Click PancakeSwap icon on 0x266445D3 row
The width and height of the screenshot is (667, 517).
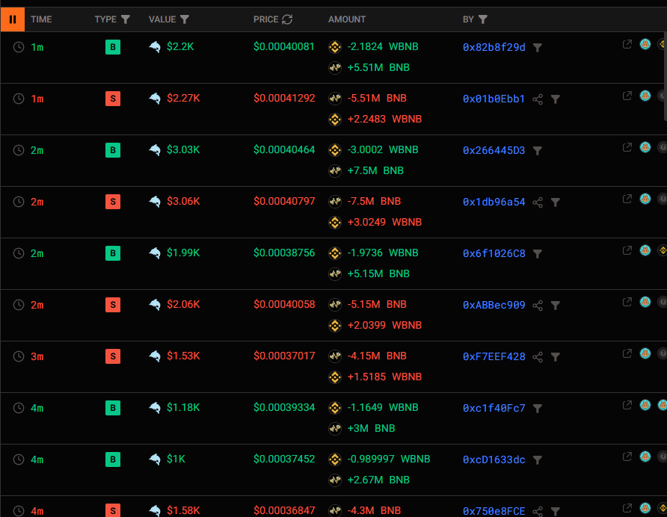click(645, 147)
